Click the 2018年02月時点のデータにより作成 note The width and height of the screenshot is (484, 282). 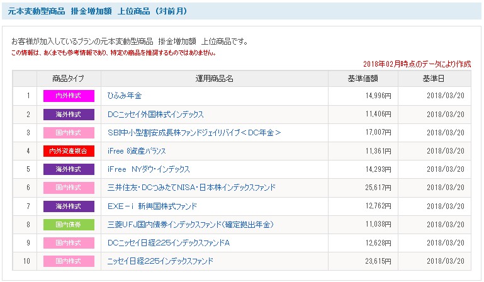coord(417,64)
